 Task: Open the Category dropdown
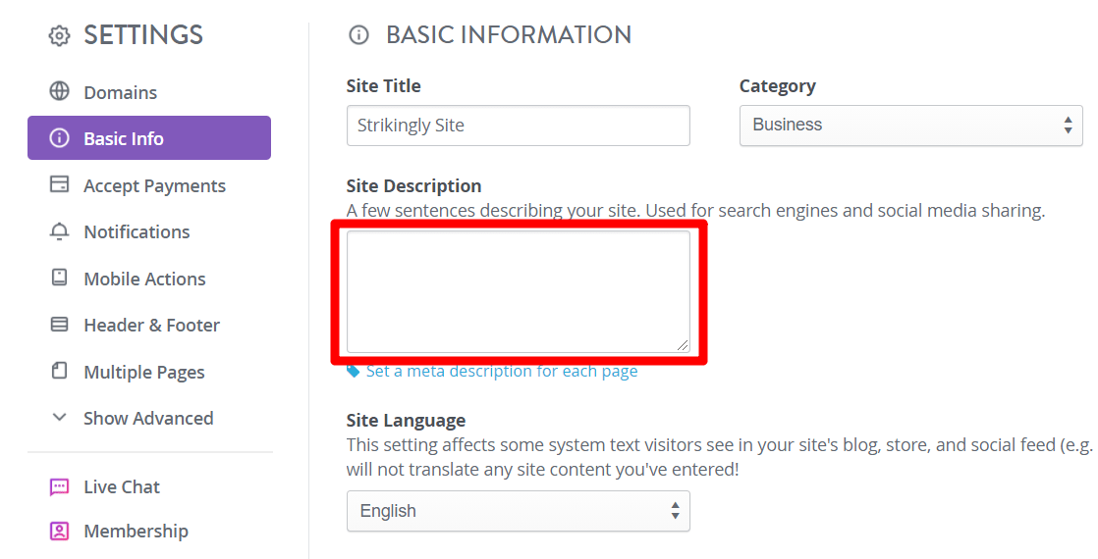coord(910,126)
